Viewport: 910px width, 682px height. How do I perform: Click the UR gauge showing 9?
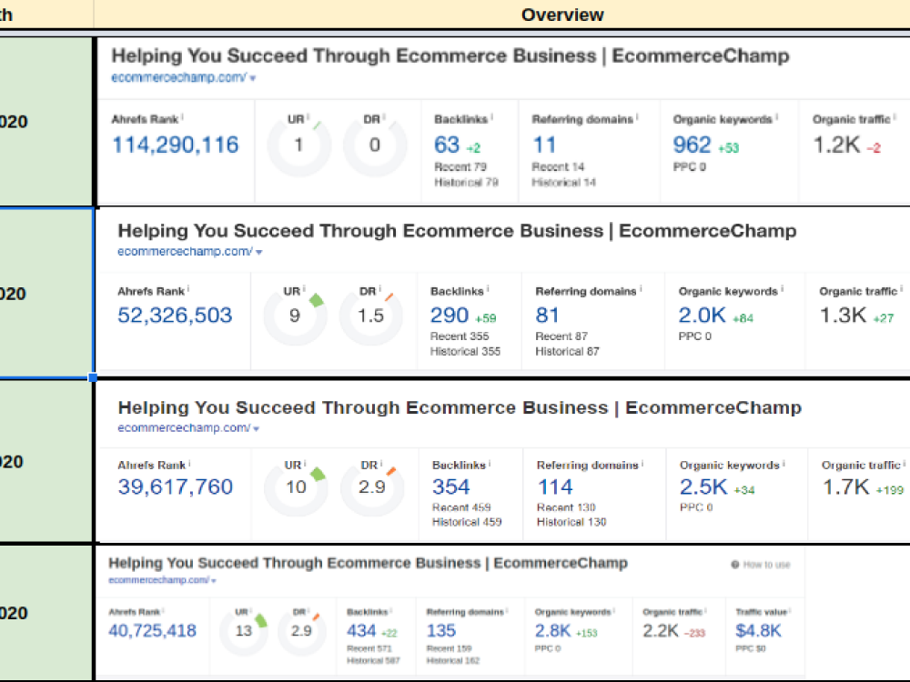coord(295,316)
